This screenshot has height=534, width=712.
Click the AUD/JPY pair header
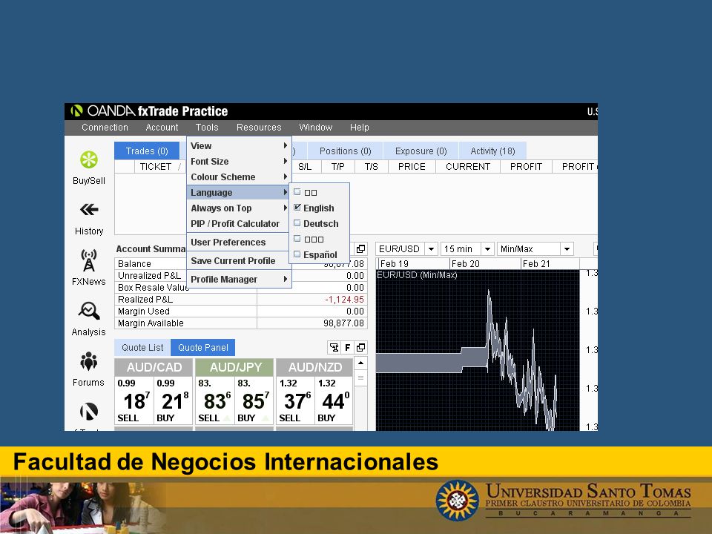click(235, 367)
